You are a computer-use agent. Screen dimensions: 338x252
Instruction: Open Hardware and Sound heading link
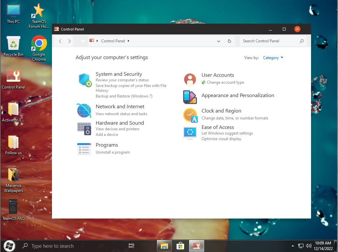point(120,123)
